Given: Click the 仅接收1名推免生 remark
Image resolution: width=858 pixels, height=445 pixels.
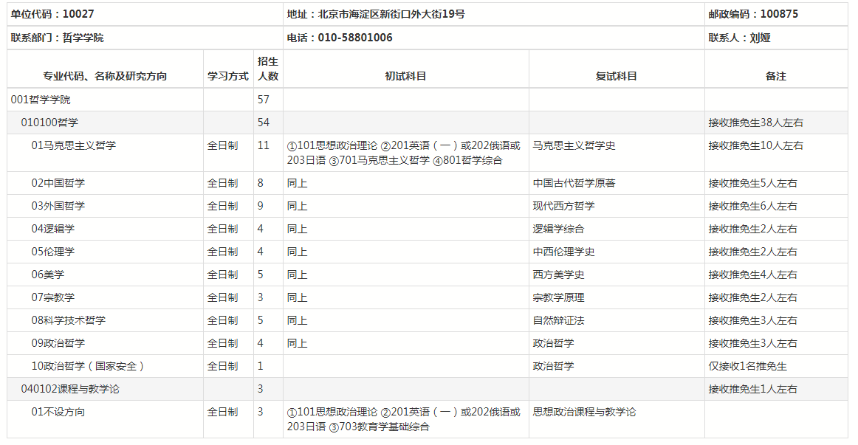Looking at the screenshot, I should [747, 366].
